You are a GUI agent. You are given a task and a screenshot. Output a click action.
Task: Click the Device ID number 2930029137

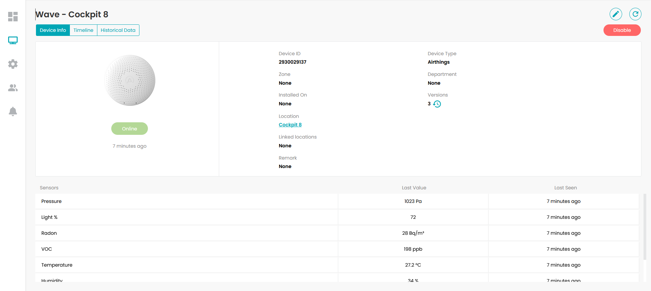pyautogui.click(x=292, y=62)
